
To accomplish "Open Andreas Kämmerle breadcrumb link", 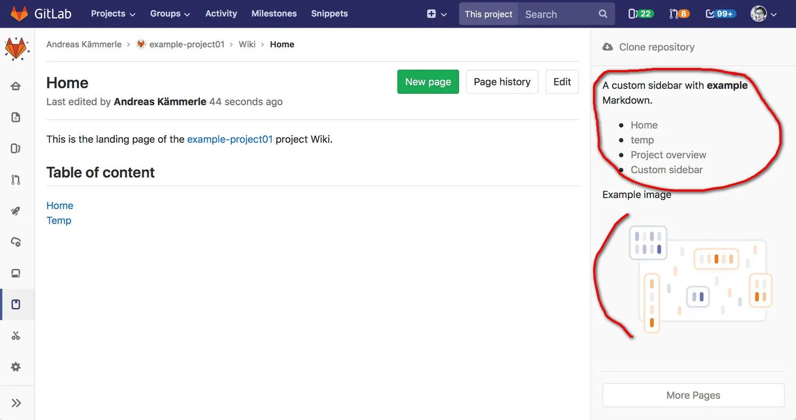I will [x=84, y=44].
